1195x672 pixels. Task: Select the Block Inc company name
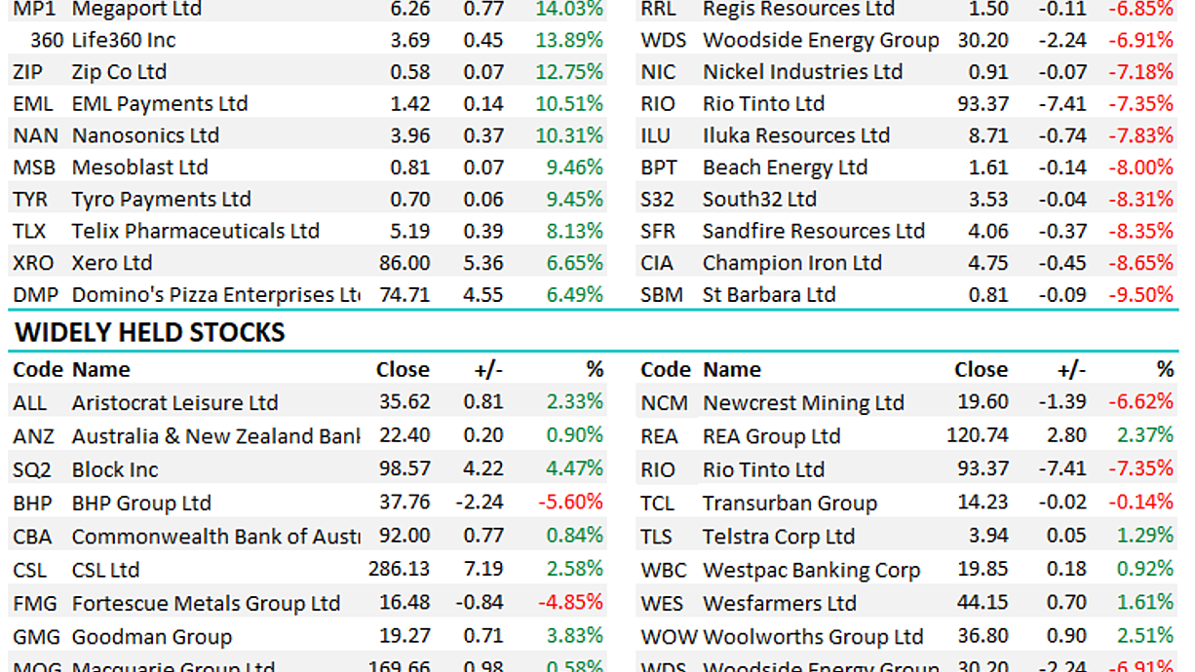point(114,469)
